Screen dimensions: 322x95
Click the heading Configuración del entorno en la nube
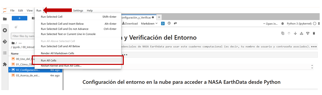tap(181, 82)
